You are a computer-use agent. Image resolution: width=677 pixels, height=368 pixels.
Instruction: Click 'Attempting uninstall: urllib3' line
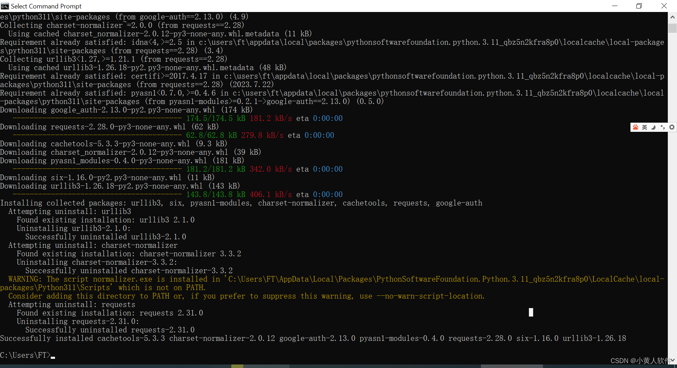70,211
